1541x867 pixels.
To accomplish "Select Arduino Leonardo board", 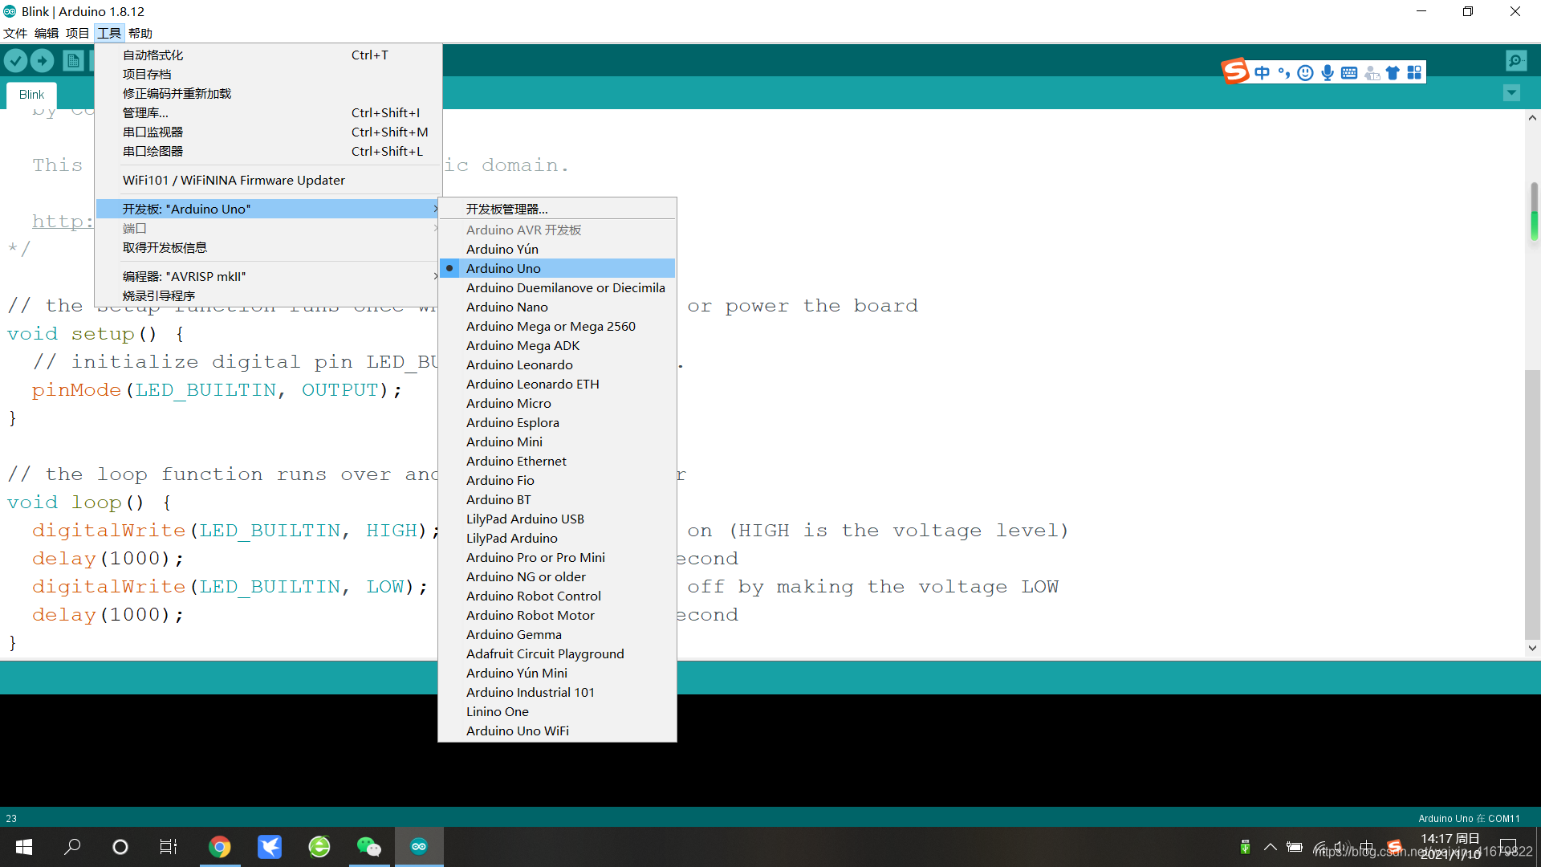I will click(557, 364).
